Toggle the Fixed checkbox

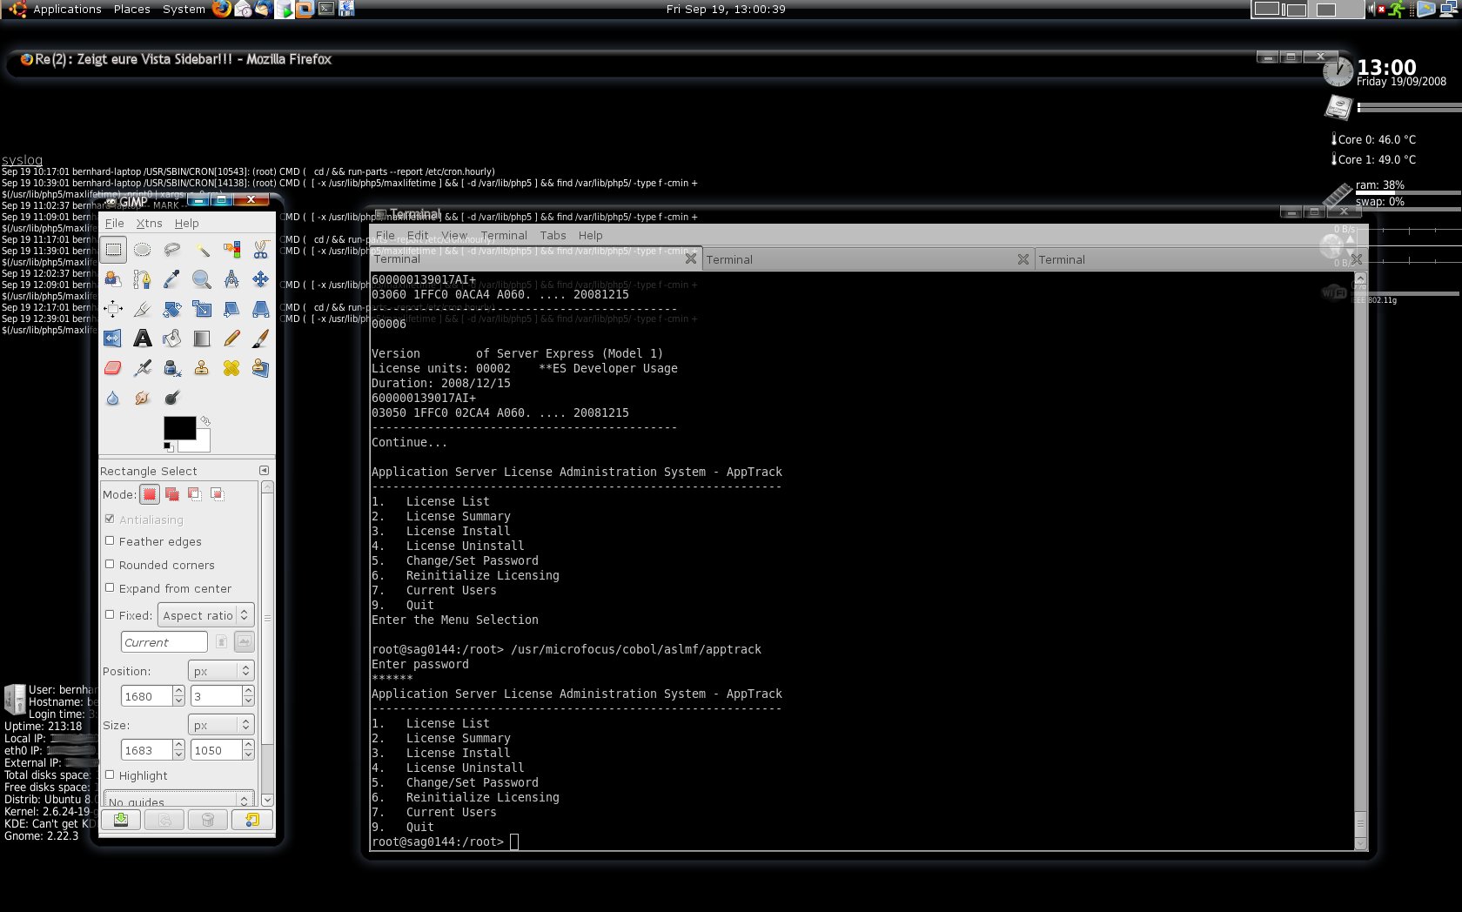110,614
